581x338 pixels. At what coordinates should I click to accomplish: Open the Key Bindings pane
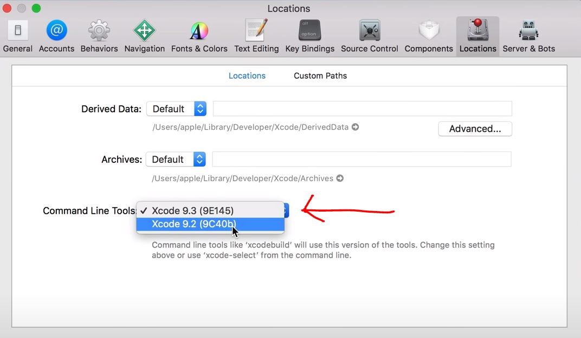coord(309,34)
